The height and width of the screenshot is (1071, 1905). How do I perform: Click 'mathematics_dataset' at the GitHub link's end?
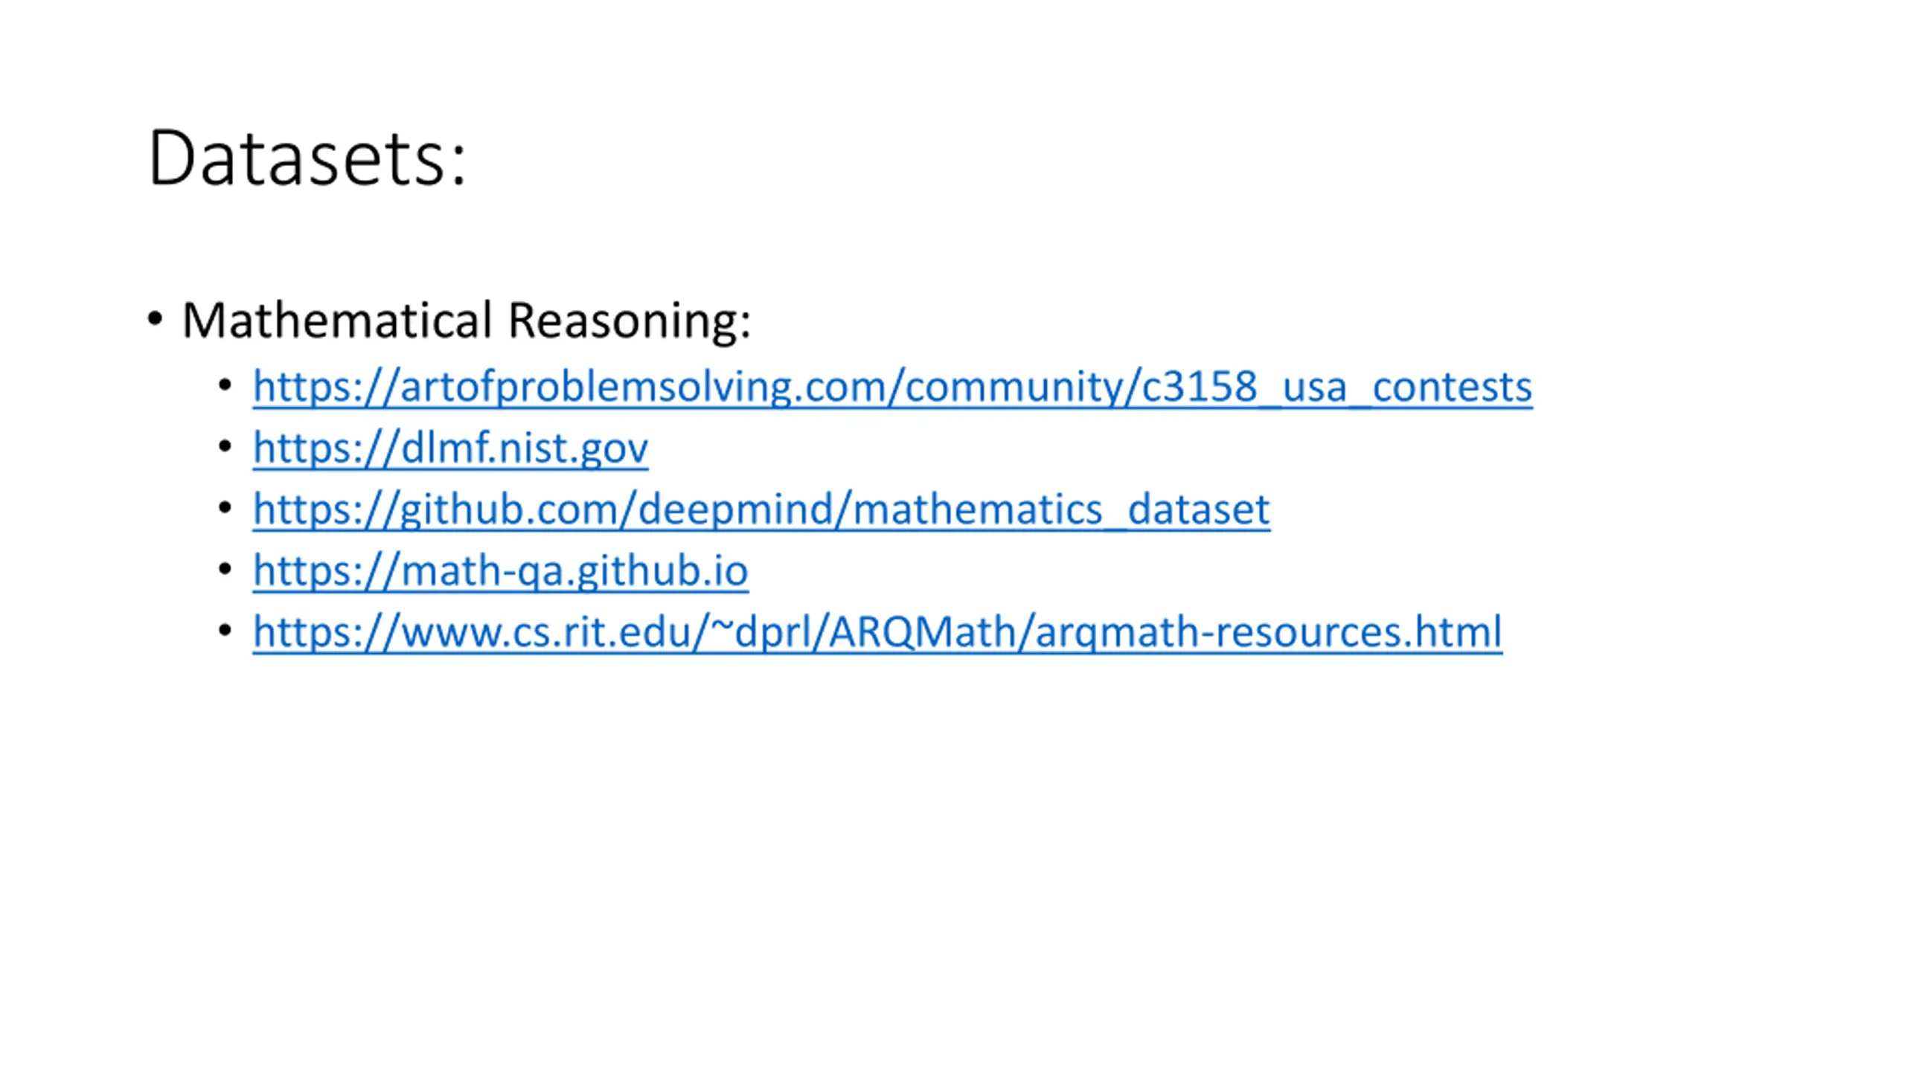tap(1061, 509)
